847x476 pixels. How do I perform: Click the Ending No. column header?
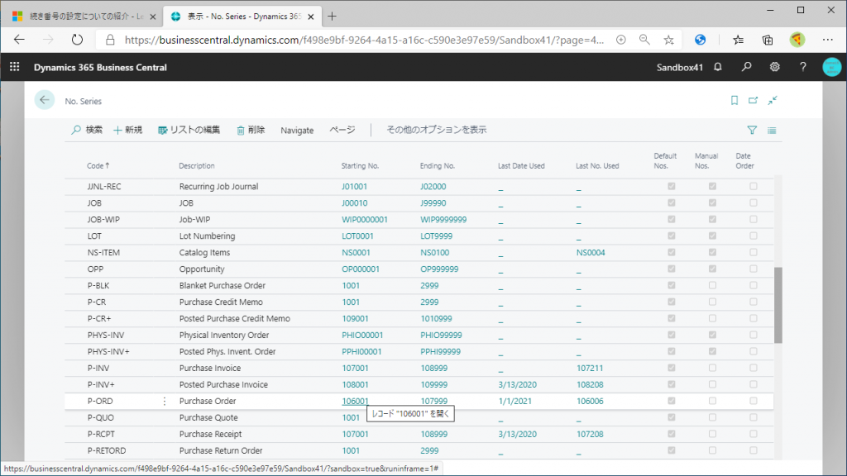(x=437, y=165)
